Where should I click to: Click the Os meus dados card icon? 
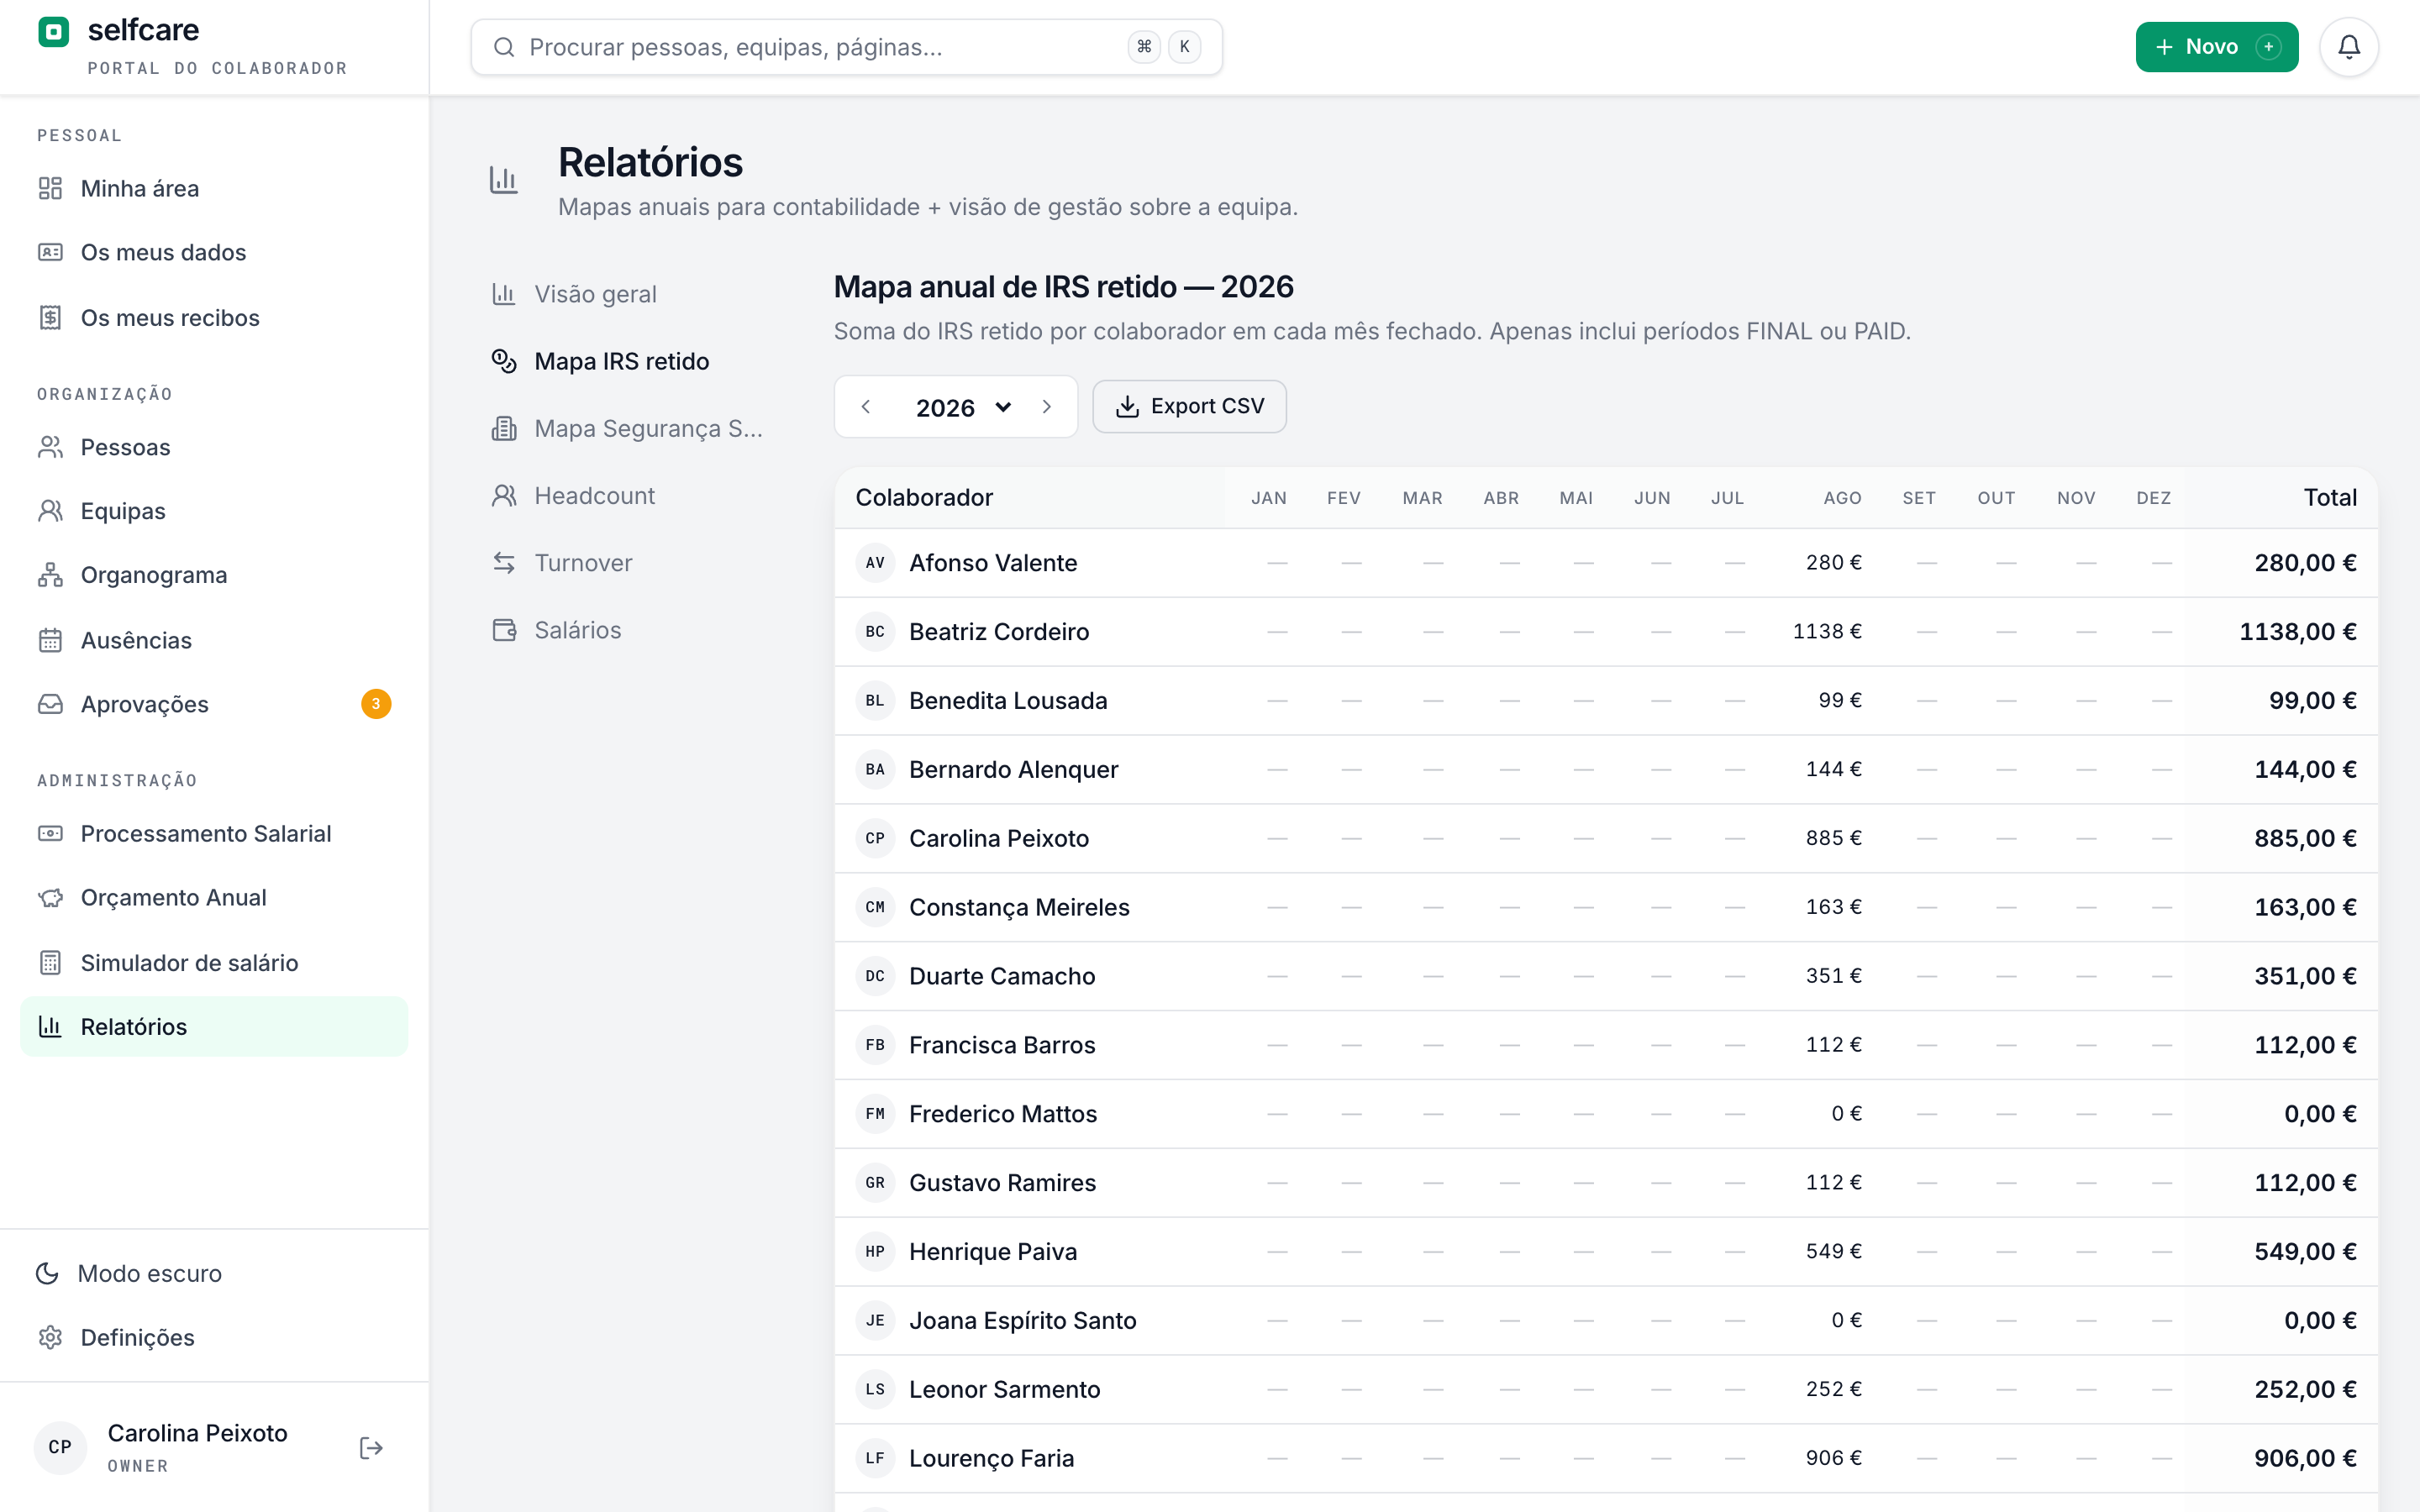50,252
